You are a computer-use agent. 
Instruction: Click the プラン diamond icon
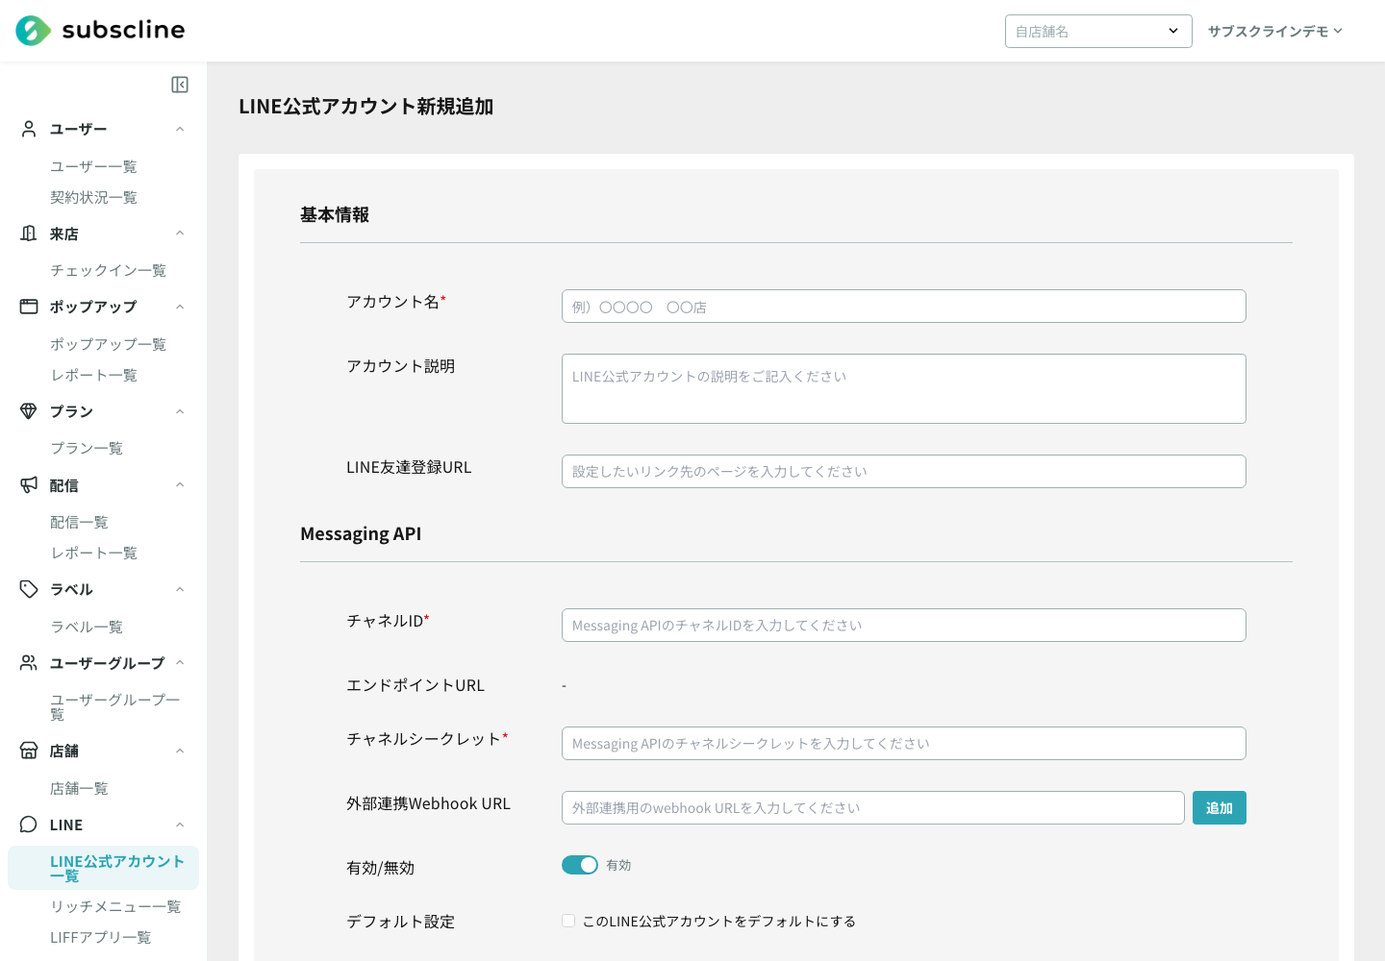pos(29,411)
